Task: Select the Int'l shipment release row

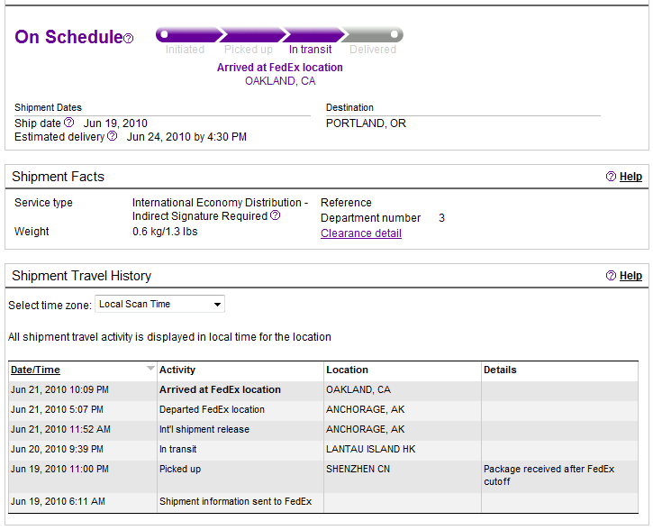Action: (323, 429)
